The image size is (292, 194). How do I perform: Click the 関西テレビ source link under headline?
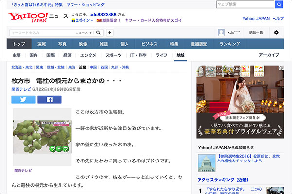21,89
